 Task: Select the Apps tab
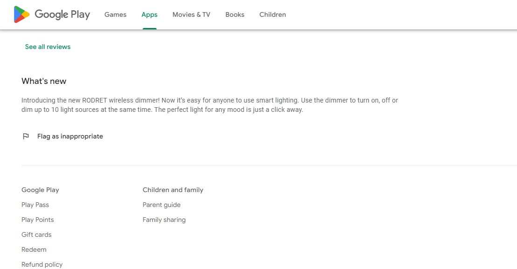pyautogui.click(x=150, y=14)
